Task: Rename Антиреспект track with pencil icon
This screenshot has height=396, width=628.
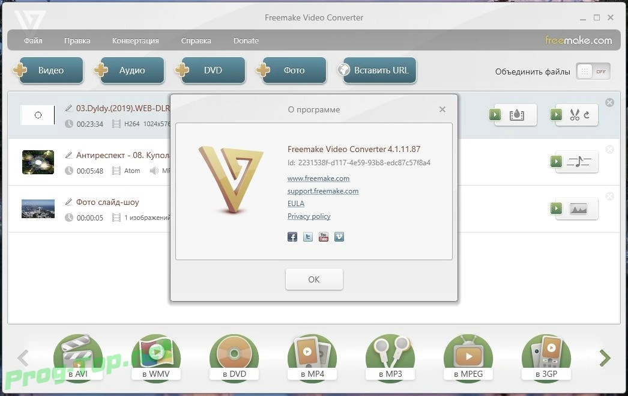Action: 68,154
